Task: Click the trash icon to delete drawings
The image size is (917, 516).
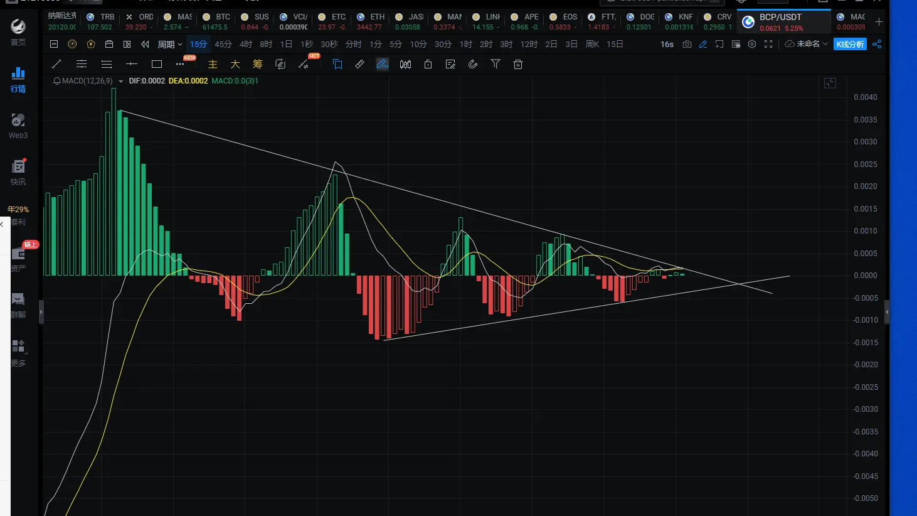Action: [x=518, y=64]
